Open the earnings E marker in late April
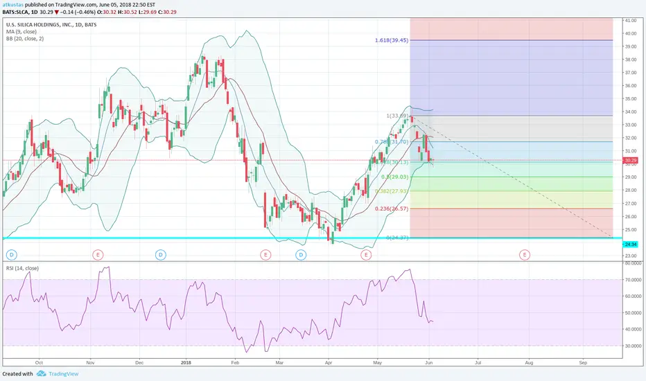This screenshot has width=646, height=381. coord(366,255)
